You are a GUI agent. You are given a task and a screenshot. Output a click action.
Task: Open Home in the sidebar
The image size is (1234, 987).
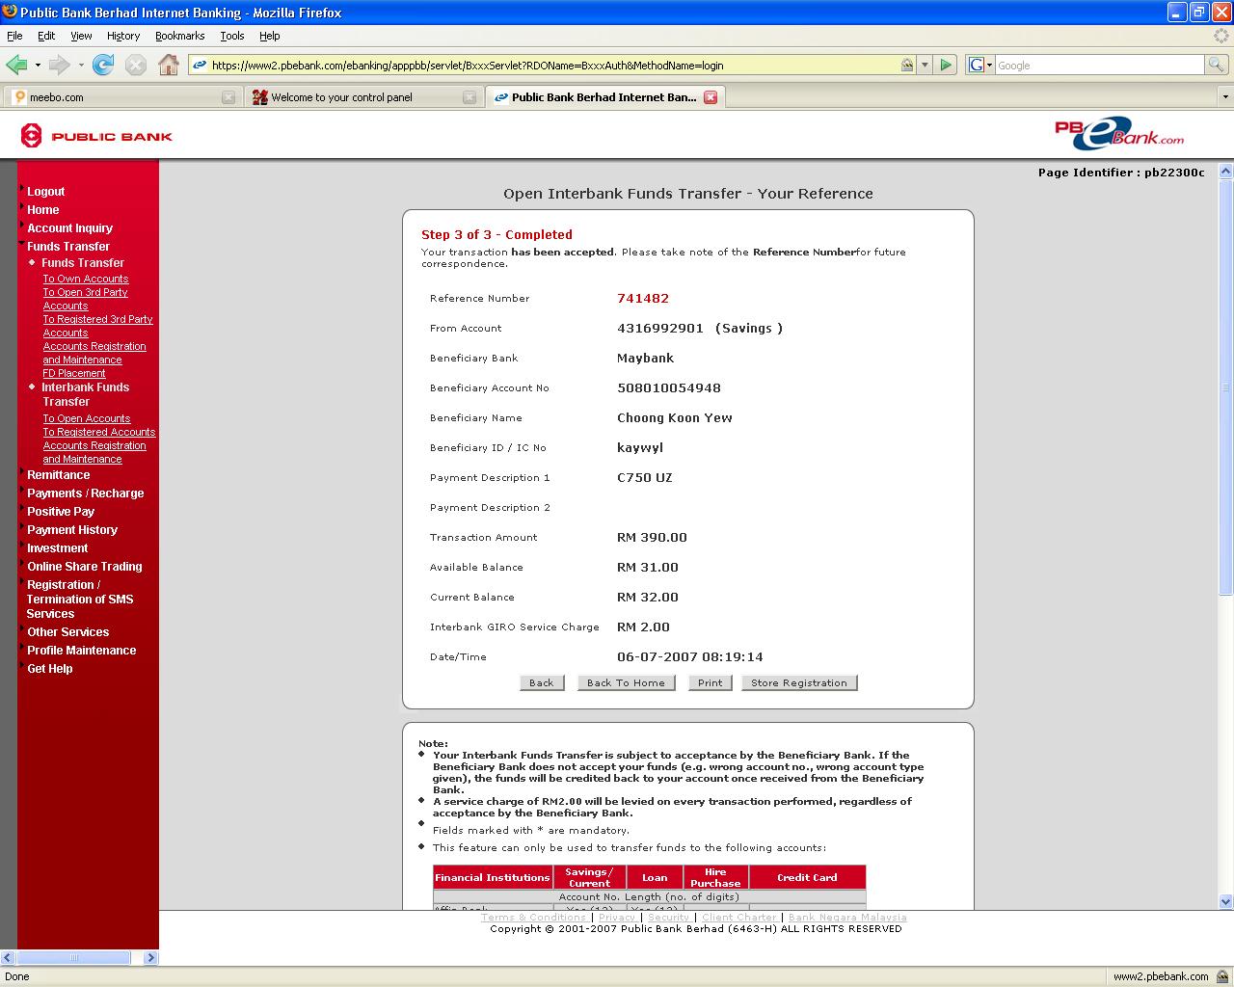43,210
